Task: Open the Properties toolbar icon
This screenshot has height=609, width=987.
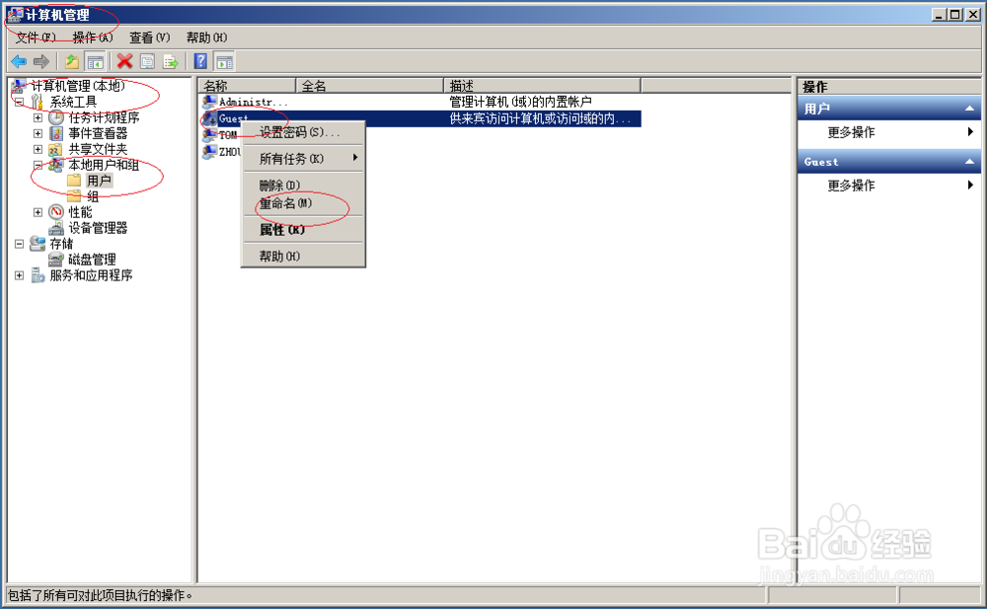Action: (147, 62)
